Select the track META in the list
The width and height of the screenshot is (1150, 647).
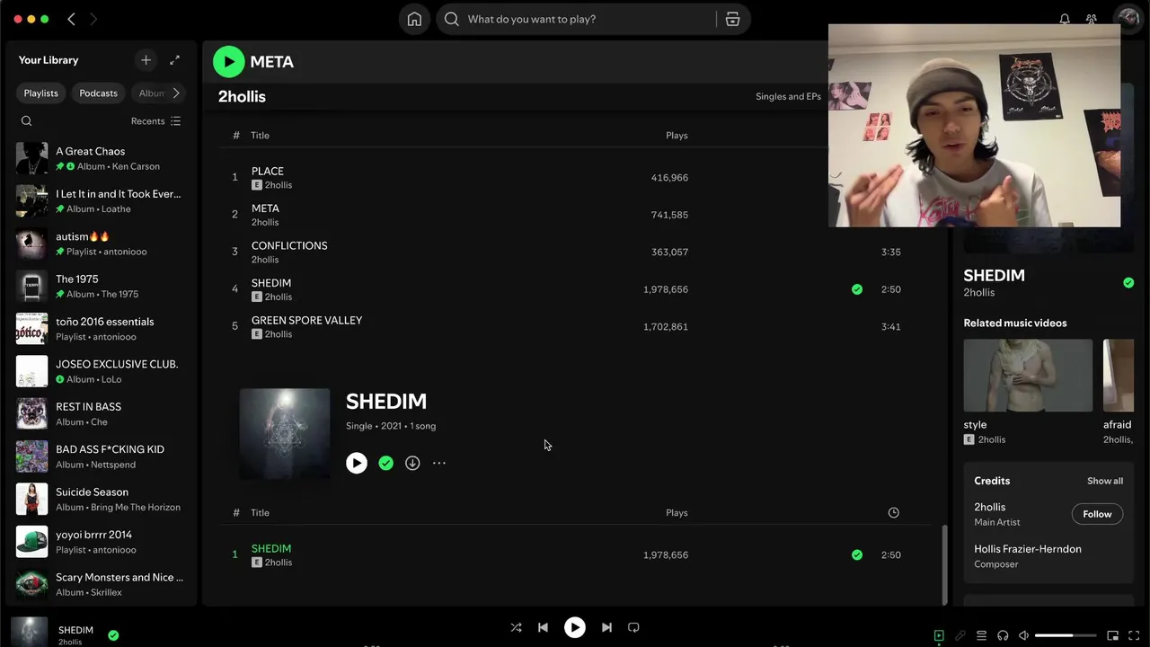[265, 208]
